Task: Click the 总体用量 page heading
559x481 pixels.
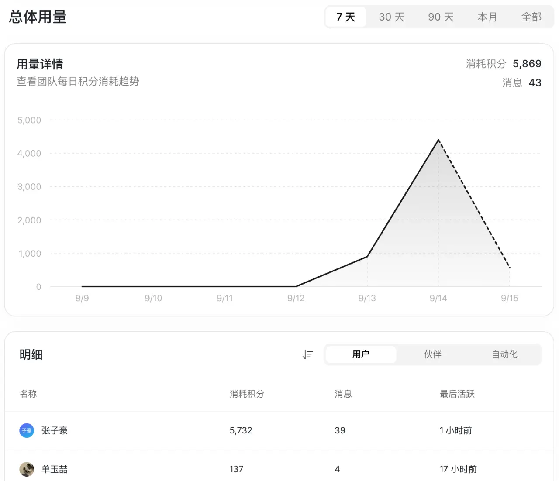Action: coord(38,17)
